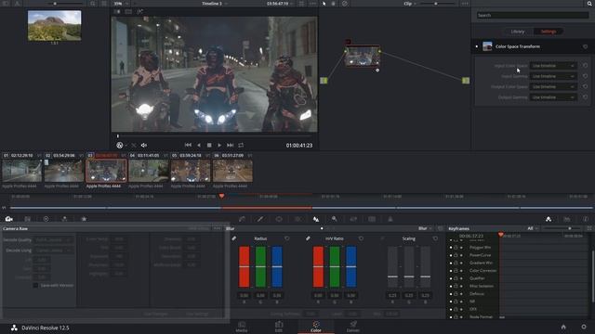The width and height of the screenshot is (595, 334).
Task: Switch to the Library tab
Action: click(518, 32)
